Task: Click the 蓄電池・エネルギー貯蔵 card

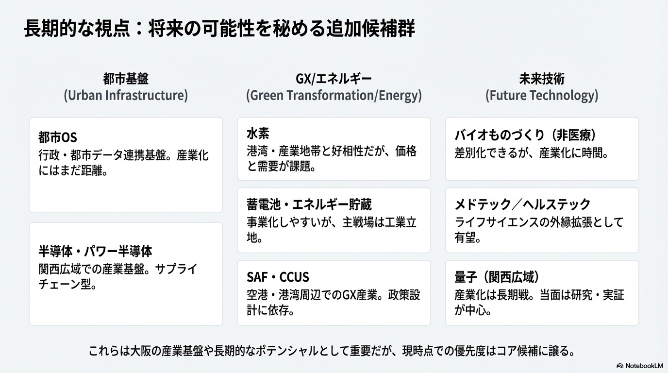Action: click(x=334, y=220)
